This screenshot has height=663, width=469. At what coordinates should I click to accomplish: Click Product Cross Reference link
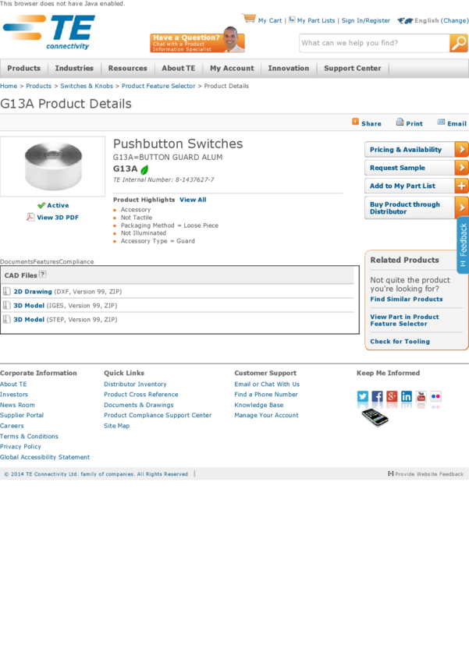click(x=141, y=394)
